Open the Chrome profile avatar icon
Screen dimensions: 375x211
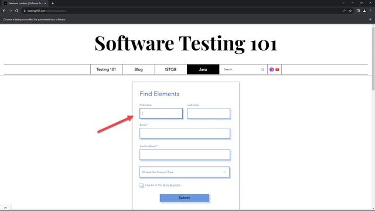(364, 11)
